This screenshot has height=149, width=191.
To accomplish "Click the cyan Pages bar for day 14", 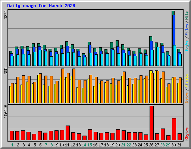I will click(x=85, y=61).
